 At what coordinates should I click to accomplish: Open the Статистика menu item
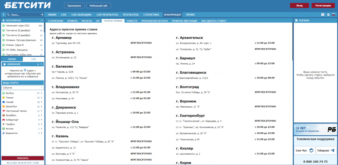(x=151, y=15)
